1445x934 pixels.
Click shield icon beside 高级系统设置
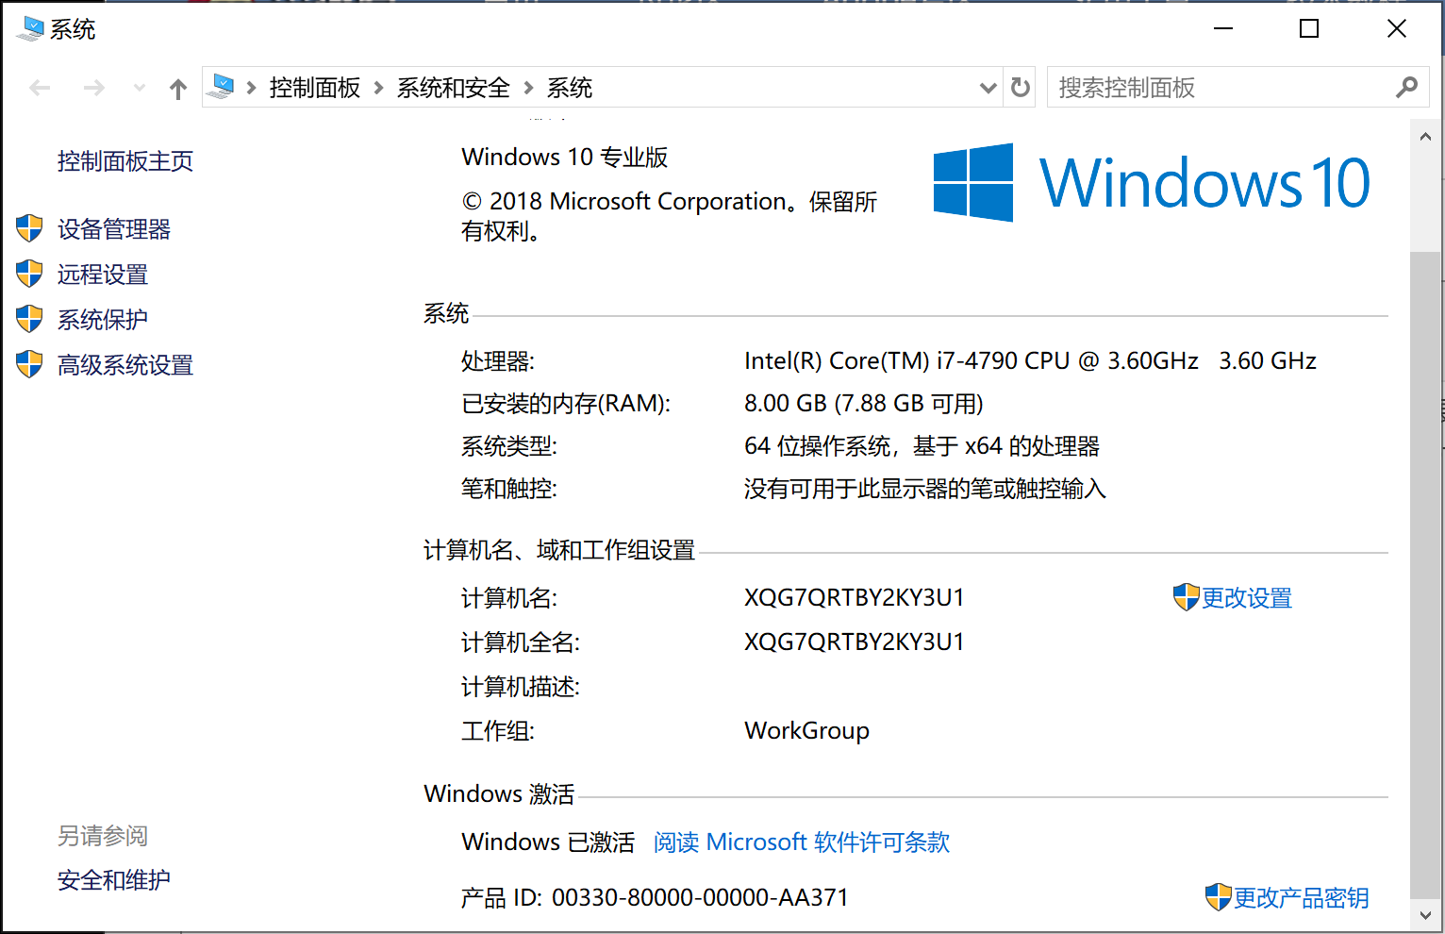click(29, 364)
